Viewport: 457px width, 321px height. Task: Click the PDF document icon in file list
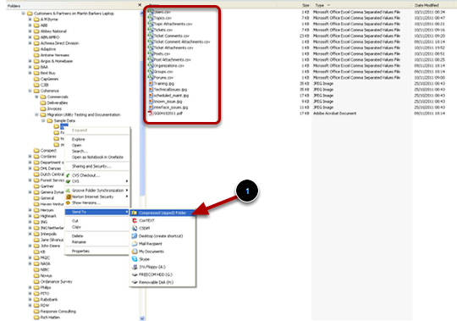pyautogui.click(x=151, y=113)
